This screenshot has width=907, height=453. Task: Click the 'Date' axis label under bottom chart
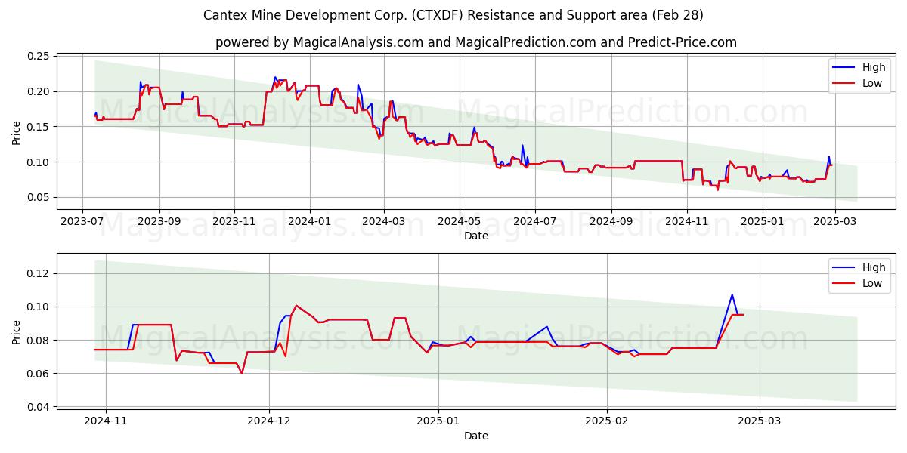click(x=476, y=436)
